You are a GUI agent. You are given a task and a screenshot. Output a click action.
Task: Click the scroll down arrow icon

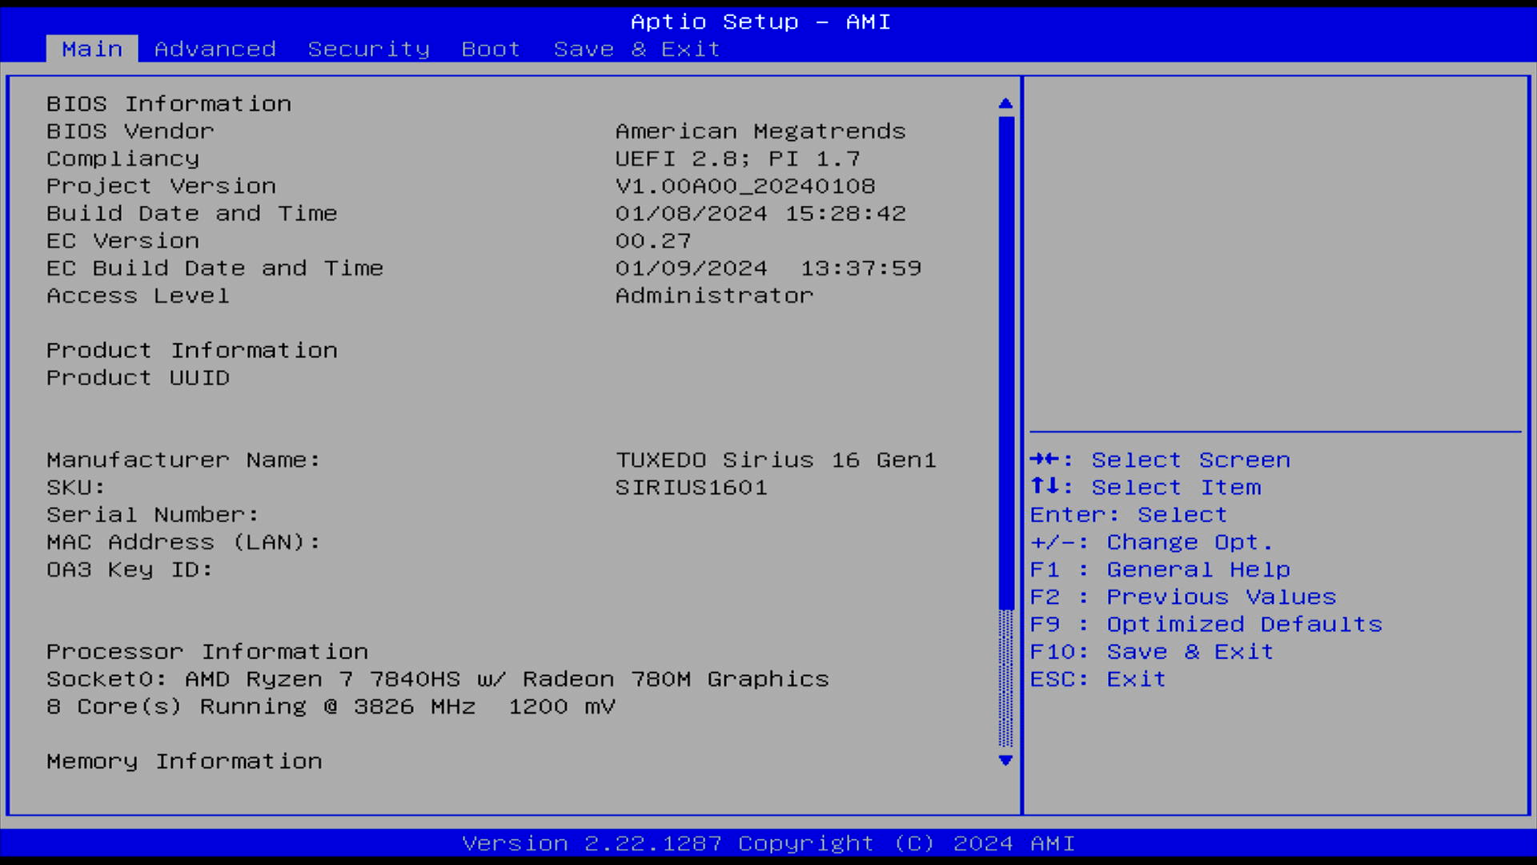(x=1005, y=760)
